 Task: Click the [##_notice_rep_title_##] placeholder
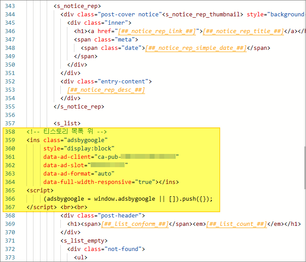point(243,31)
